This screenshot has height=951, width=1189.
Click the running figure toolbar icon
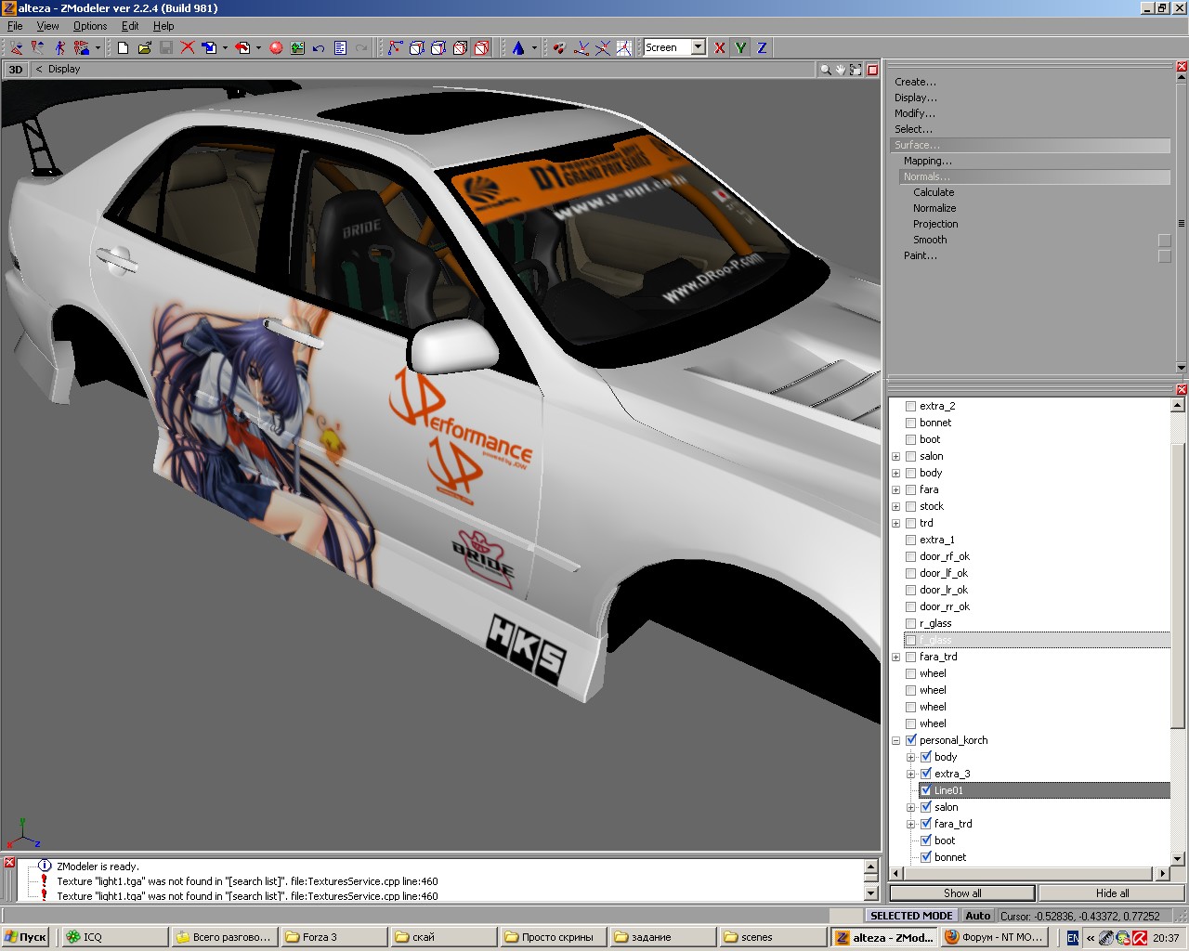(x=59, y=47)
